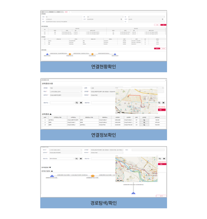This screenshot has width=207, height=219.
Task: Select the first tab in 연결현황확인 tab strip
Action: [x=43, y=12]
